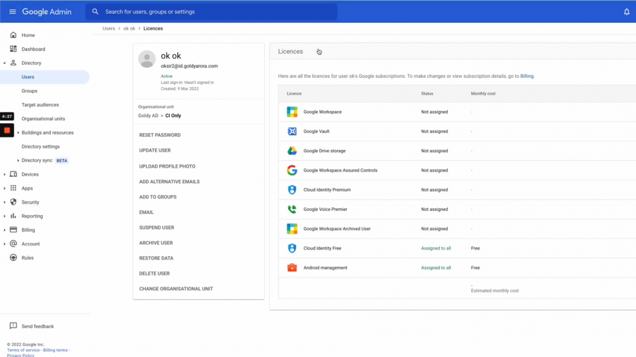Open the Billing link in licences description

527,76
